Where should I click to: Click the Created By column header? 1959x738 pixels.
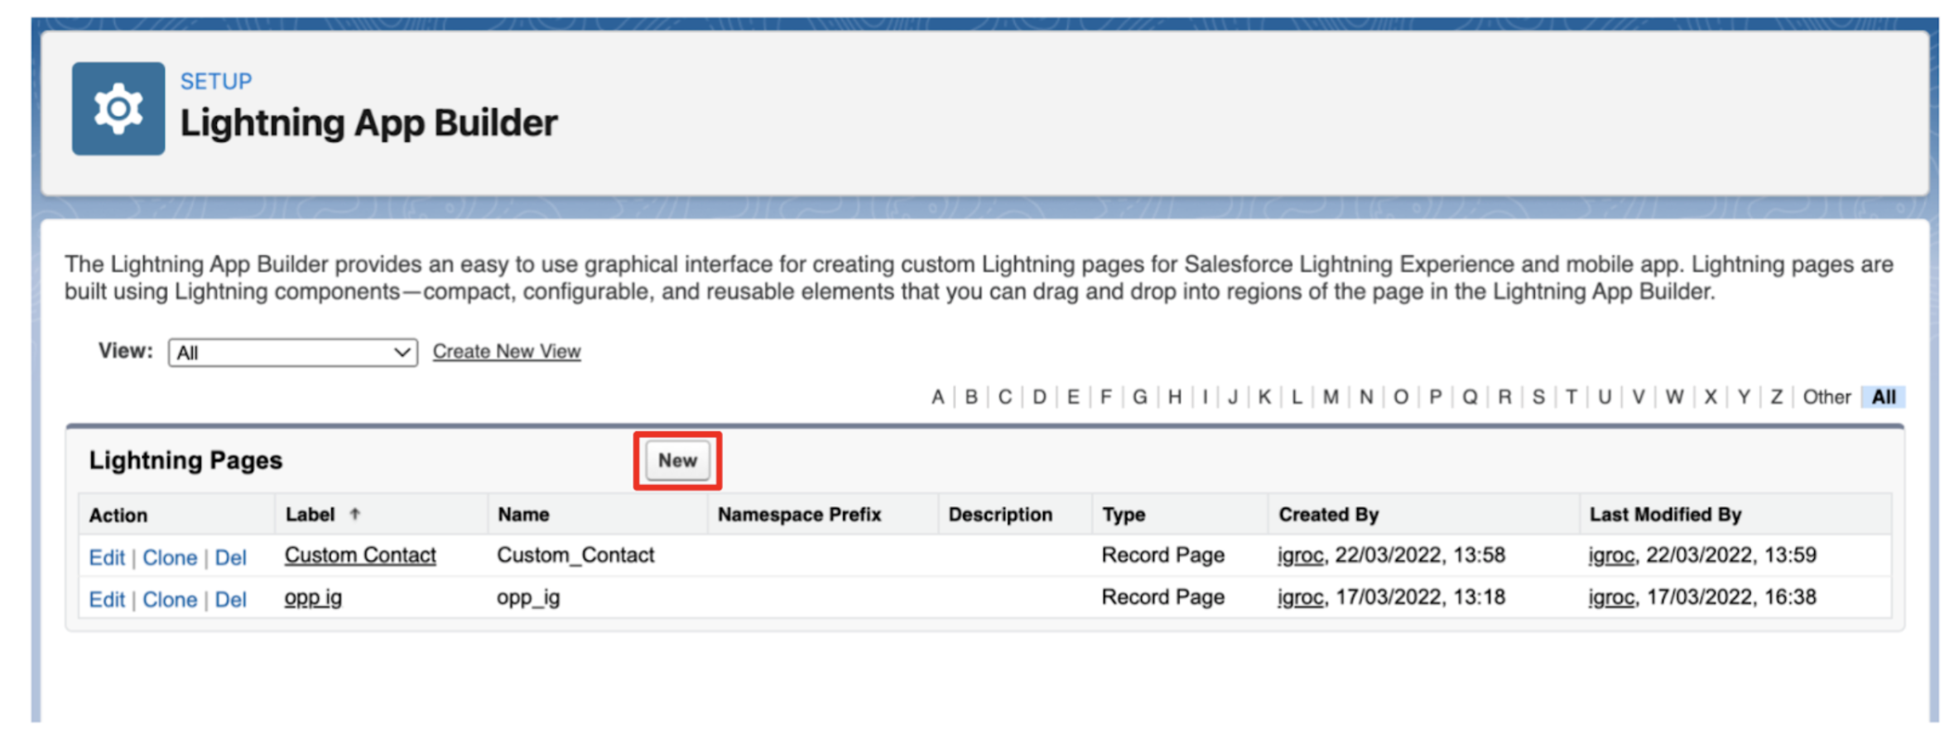pos(1328,515)
